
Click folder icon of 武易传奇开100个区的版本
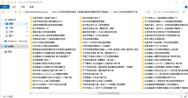pyautogui.click(x=143, y=46)
